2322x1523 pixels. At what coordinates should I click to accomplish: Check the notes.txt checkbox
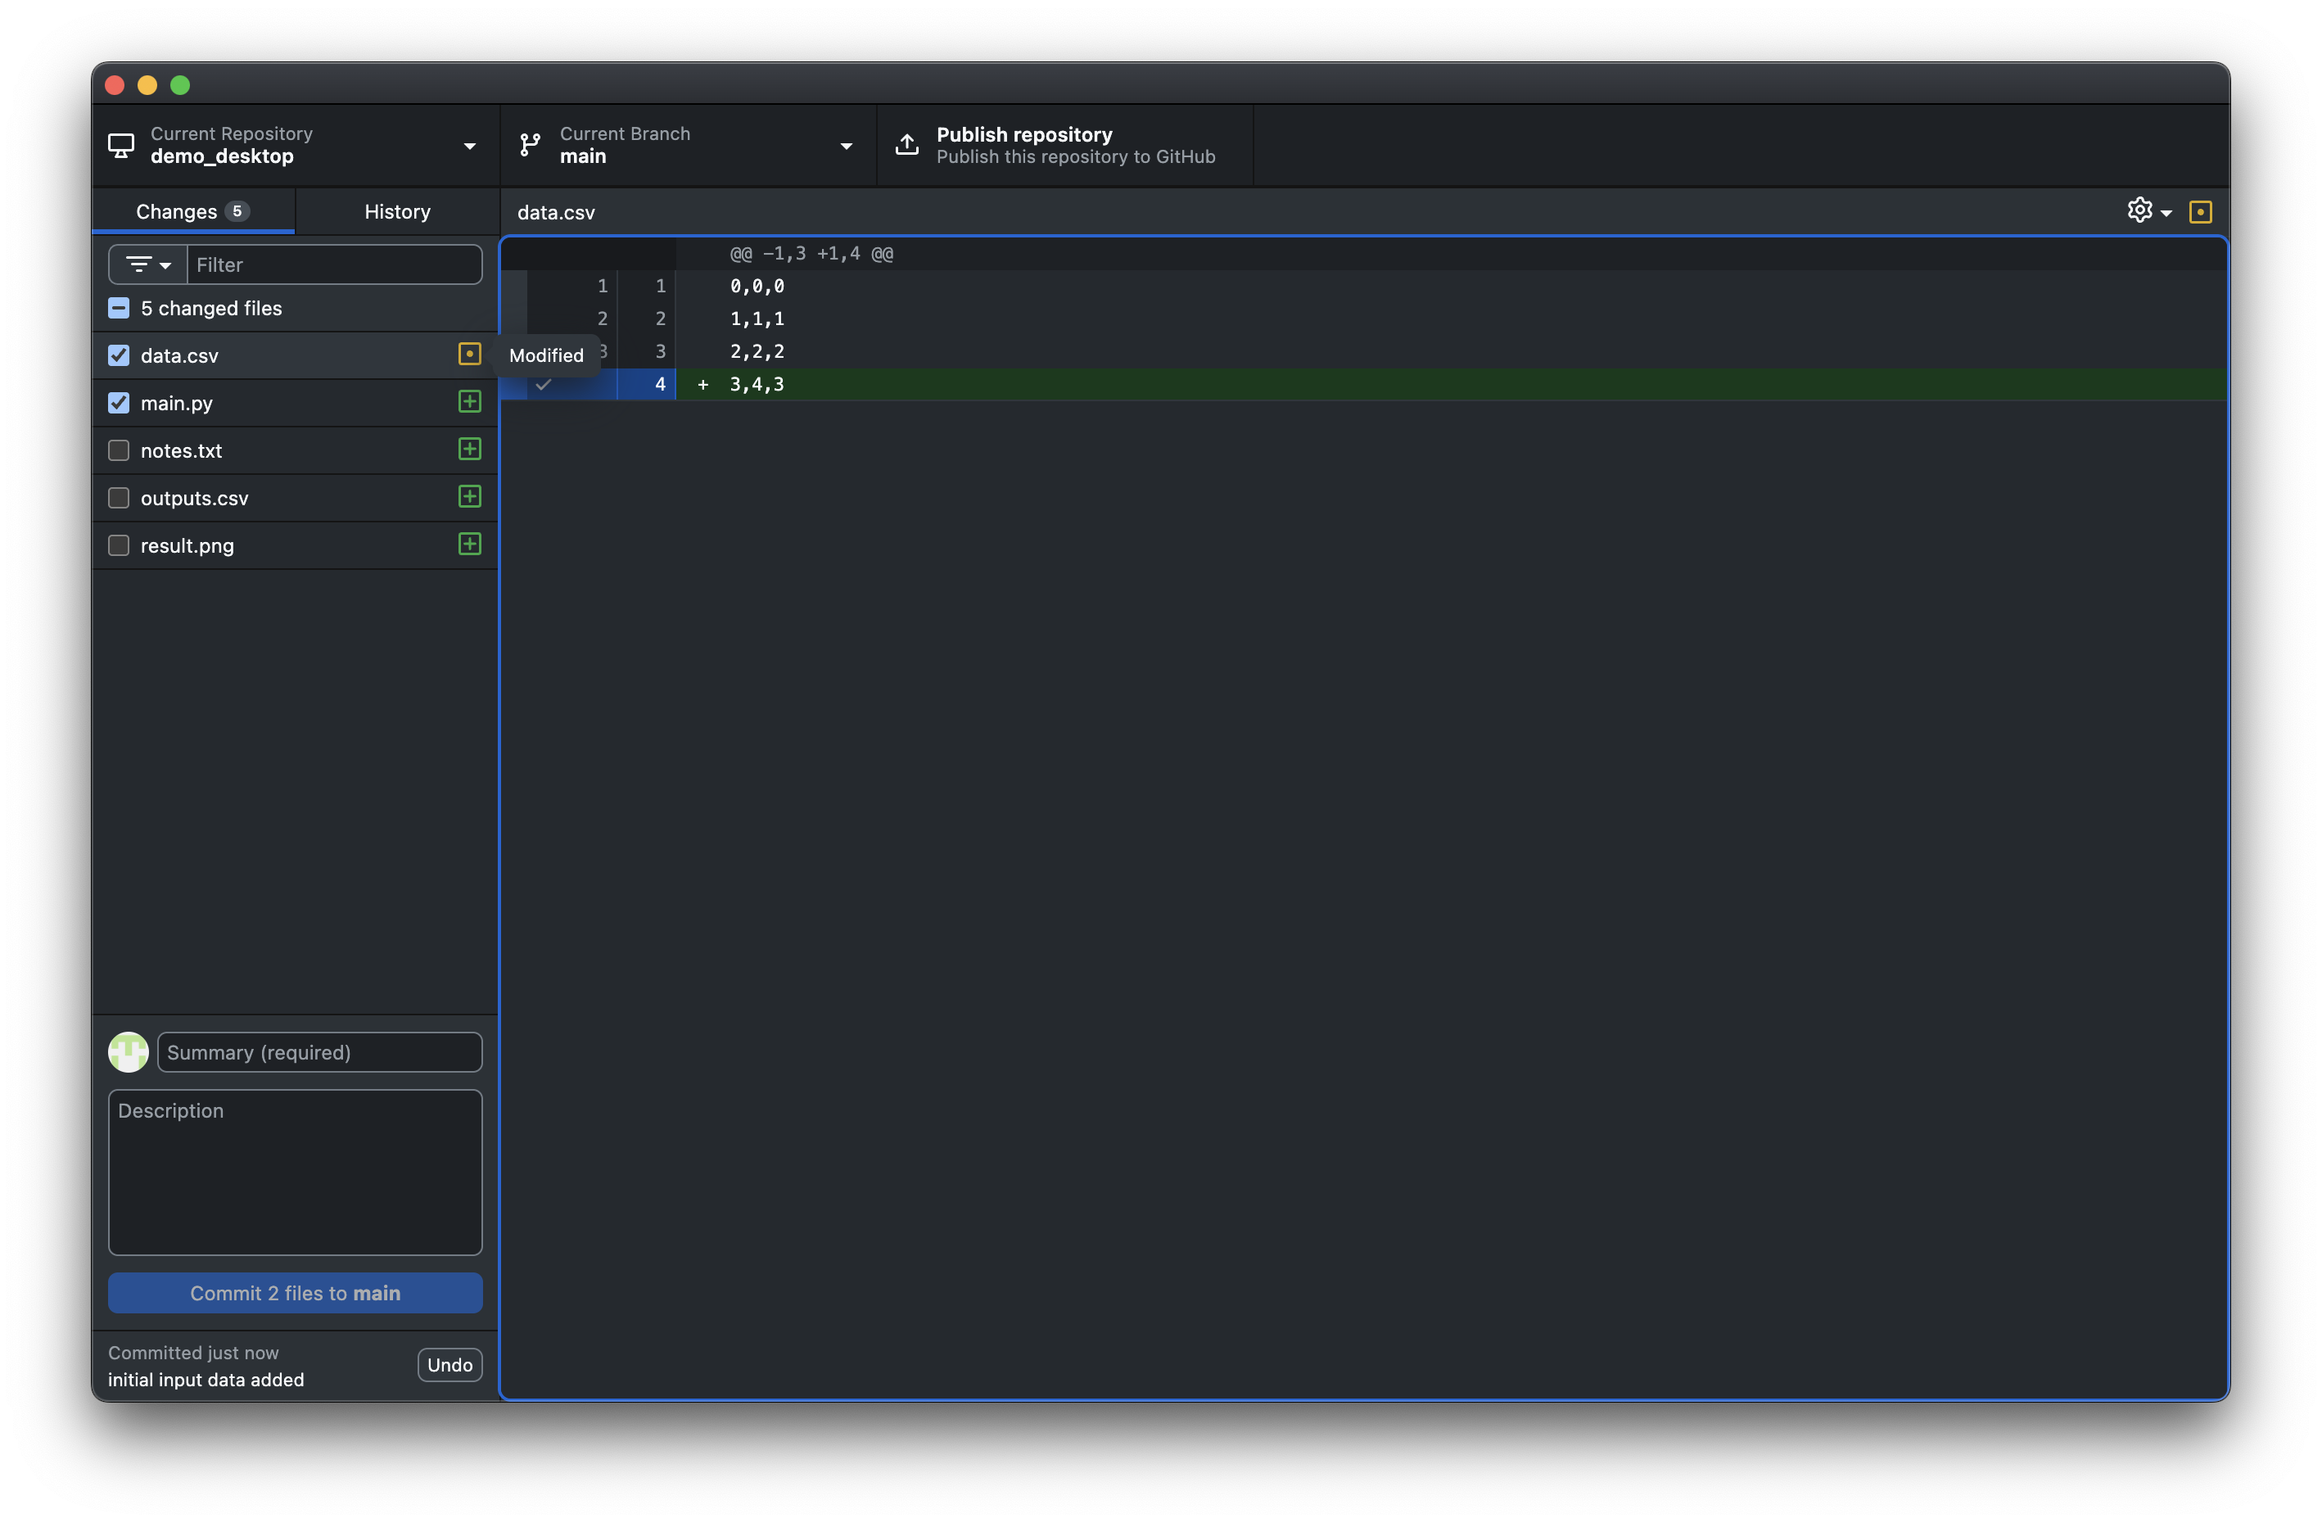(119, 450)
